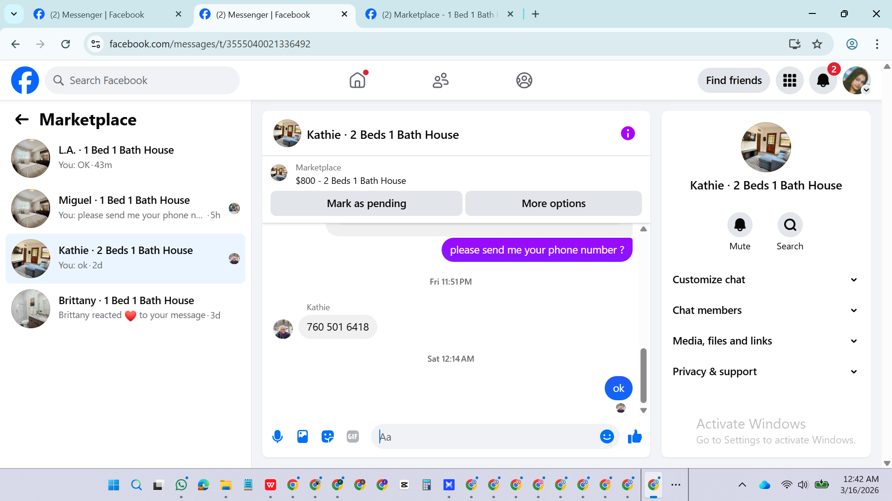This screenshot has width=892, height=501.
Task: Focus the Search Facebook field
Action: [x=142, y=80]
